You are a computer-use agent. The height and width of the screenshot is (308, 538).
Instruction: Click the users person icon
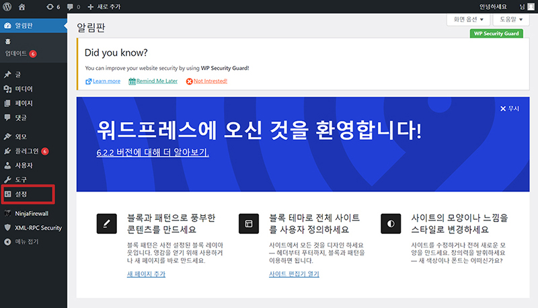[x=7, y=165]
